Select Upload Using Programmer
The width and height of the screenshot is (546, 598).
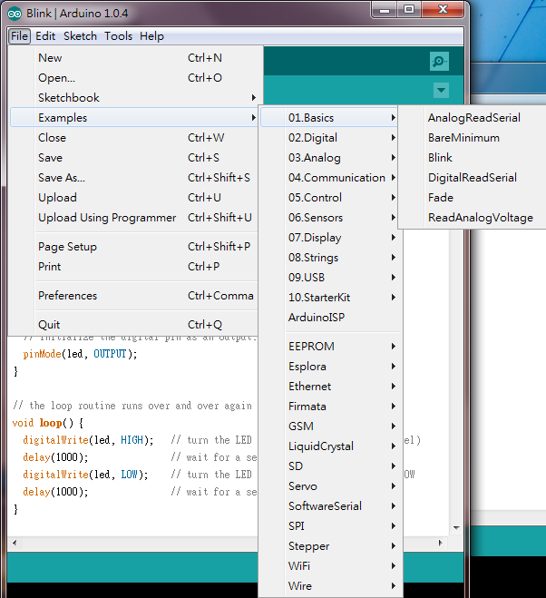coord(134,218)
